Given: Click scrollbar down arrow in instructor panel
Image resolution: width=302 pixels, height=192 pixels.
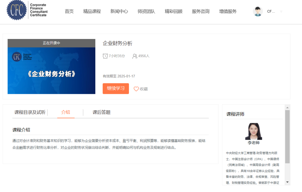Looking at the screenshot, I should 287,182.
